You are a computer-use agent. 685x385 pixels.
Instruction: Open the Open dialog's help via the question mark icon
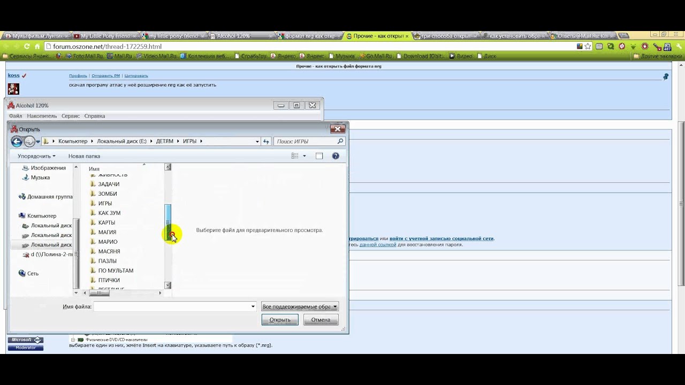click(x=336, y=156)
